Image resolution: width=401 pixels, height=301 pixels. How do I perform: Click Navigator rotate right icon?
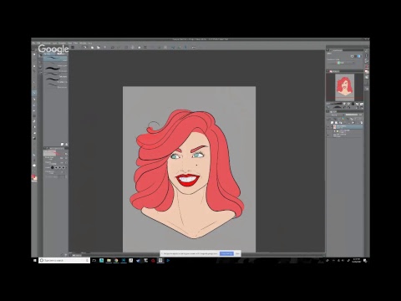pyautogui.click(x=348, y=107)
